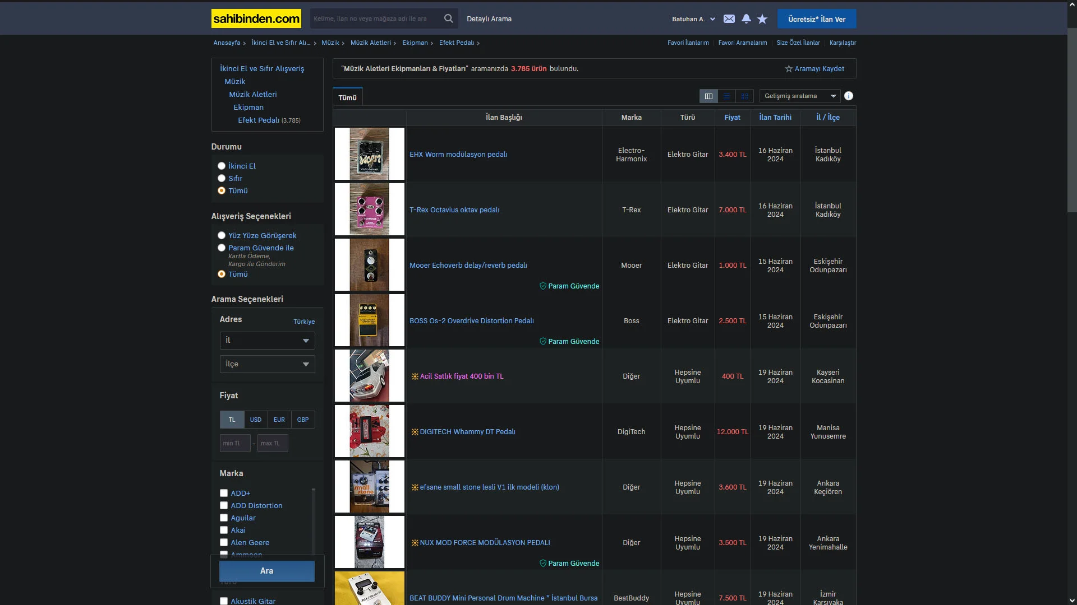Image resolution: width=1077 pixels, height=605 pixels.
Task: Open Karşılaştır link
Action: 843,43
